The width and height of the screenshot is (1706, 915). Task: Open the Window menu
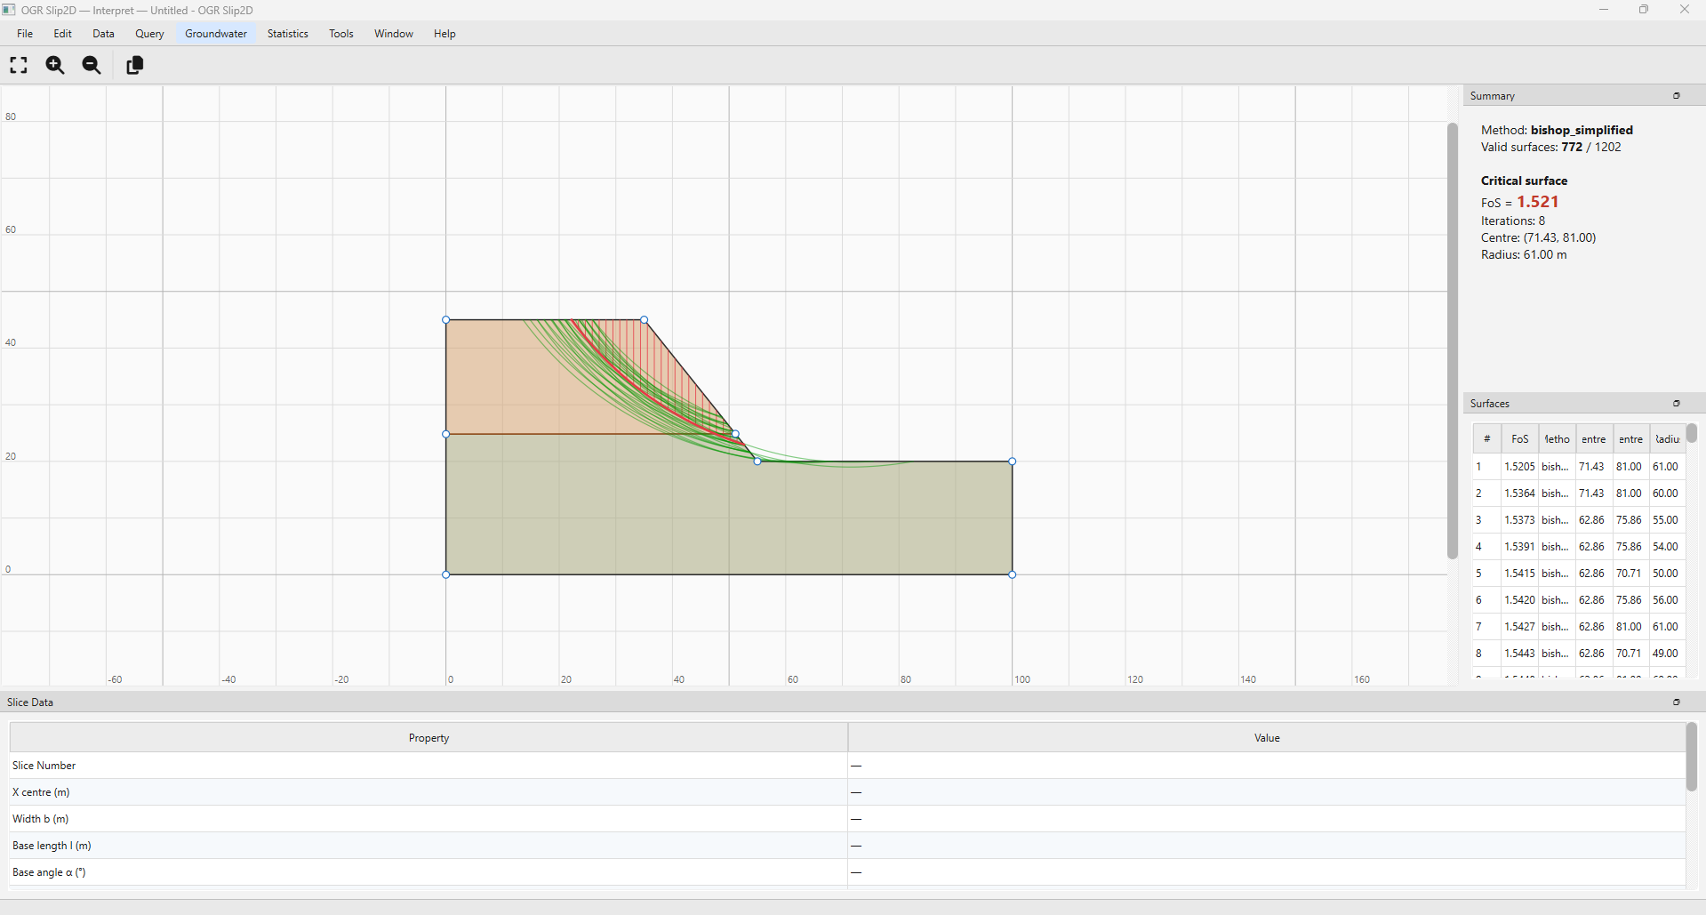pyautogui.click(x=393, y=33)
